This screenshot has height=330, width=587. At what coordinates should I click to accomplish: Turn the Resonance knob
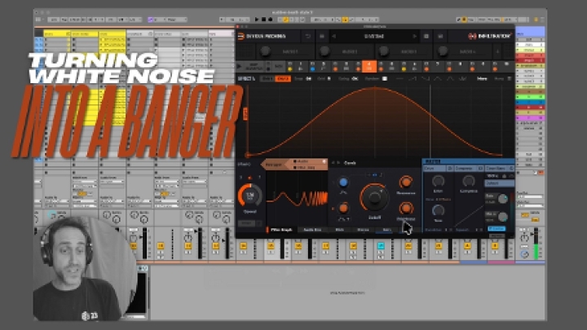[405, 183]
